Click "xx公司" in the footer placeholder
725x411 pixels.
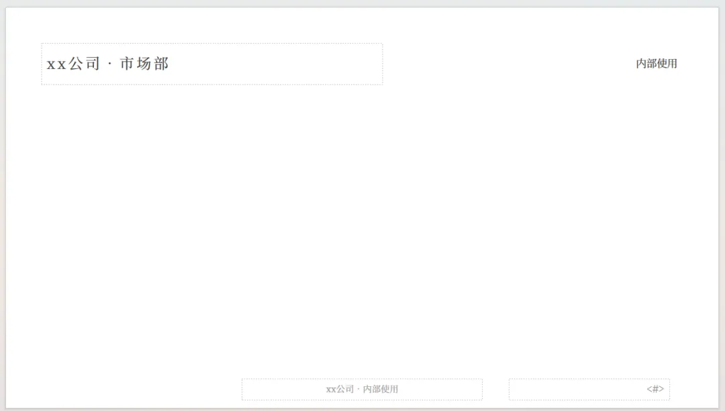point(340,390)
